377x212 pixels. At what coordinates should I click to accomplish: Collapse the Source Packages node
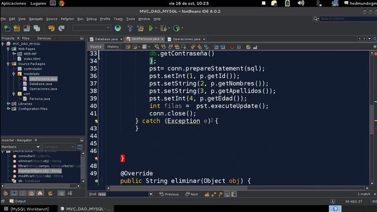(x=8, y=64)
